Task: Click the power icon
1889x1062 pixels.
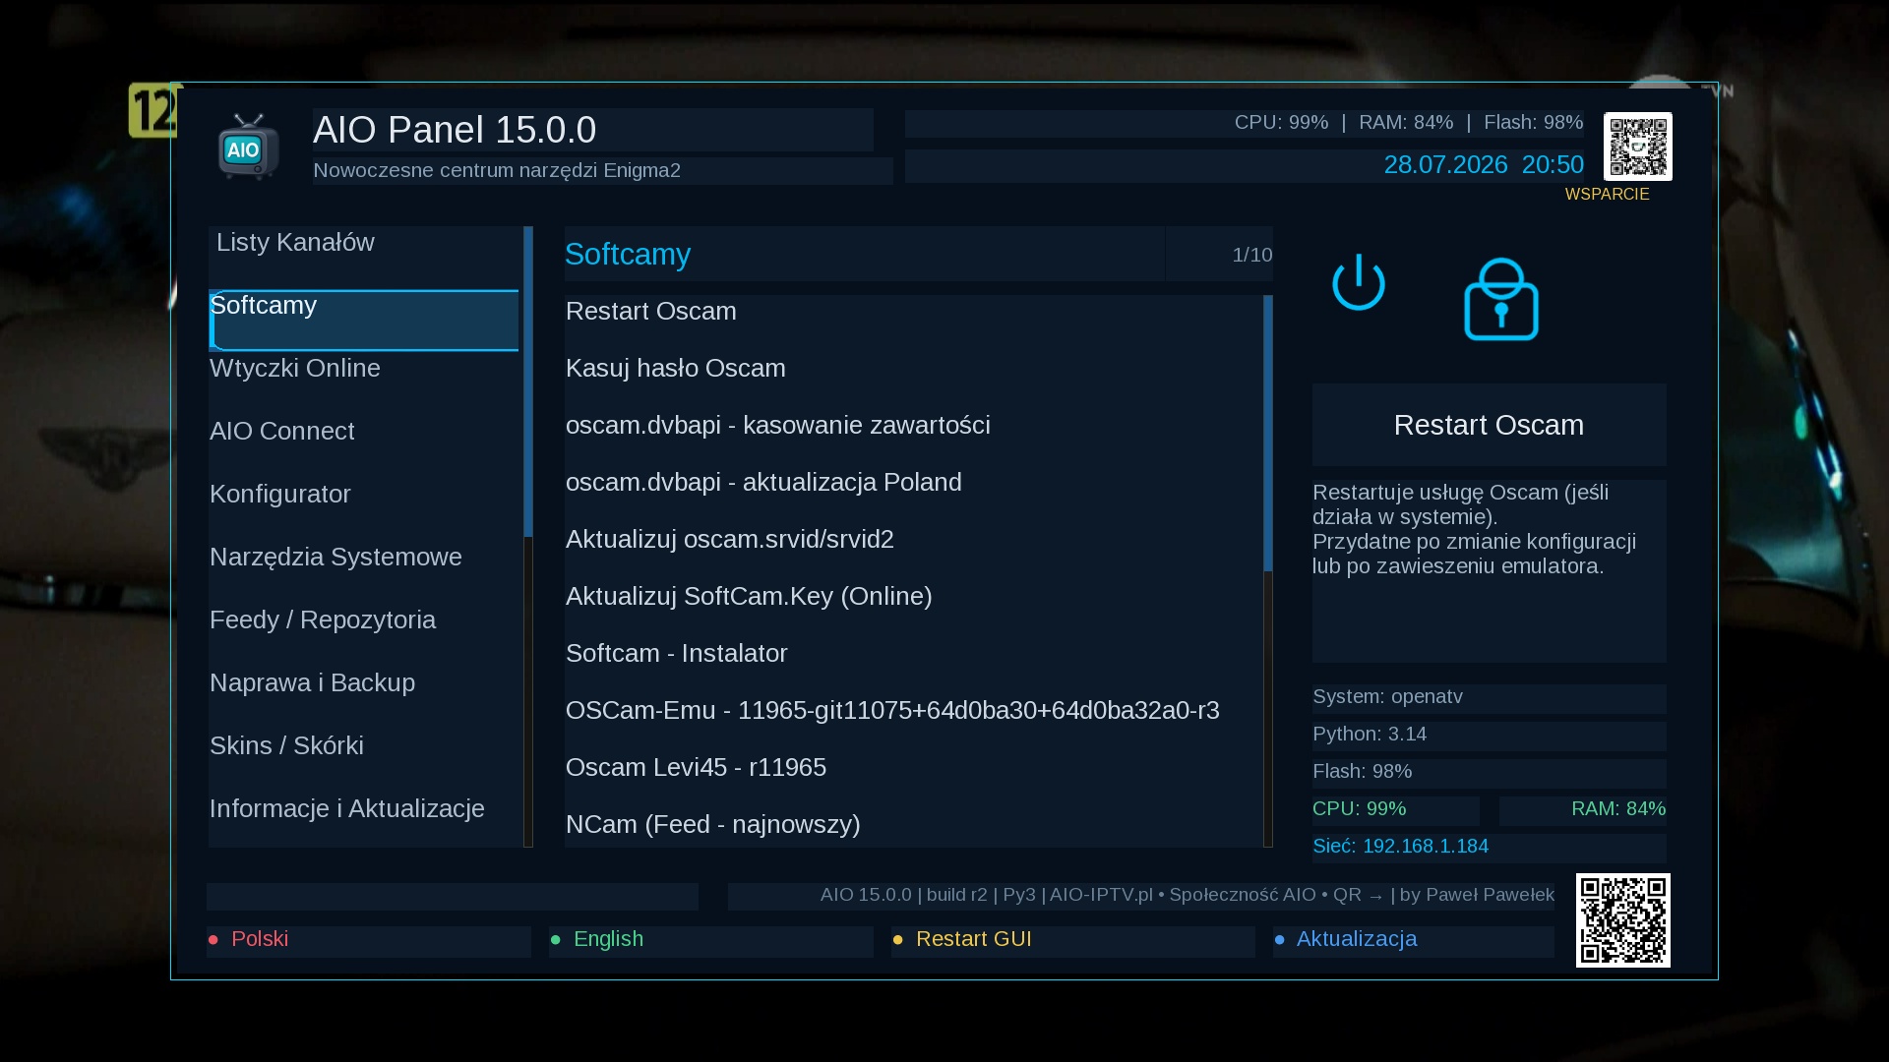Action: click(1359, 282)
